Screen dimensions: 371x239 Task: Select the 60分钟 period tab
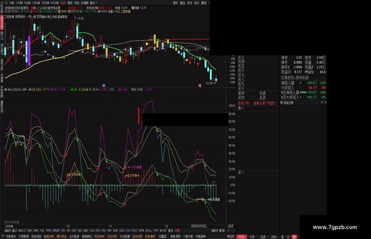click(54, 3)
